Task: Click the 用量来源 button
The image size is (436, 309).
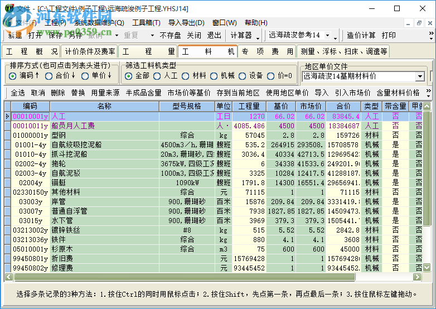Action: pos(105,93)
